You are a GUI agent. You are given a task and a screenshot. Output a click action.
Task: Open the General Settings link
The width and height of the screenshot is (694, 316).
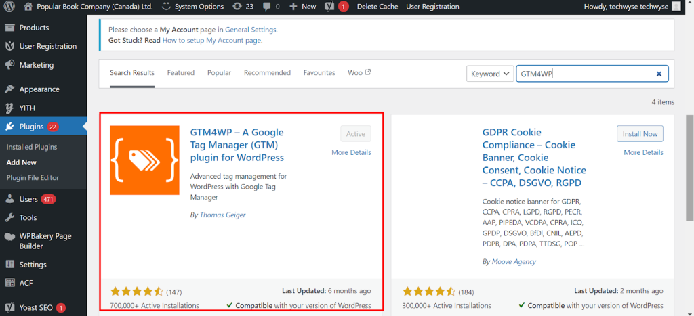pyautogui.click(x=251, y=30)
